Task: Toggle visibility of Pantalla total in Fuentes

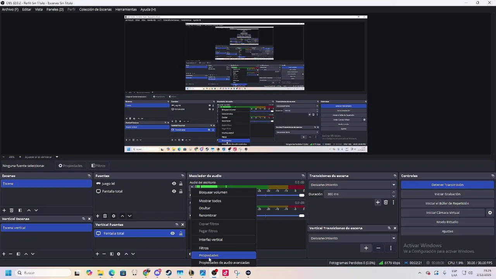Action: [174, 191]
